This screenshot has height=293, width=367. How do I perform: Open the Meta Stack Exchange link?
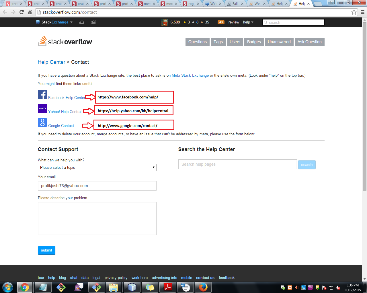click(190, 76)
